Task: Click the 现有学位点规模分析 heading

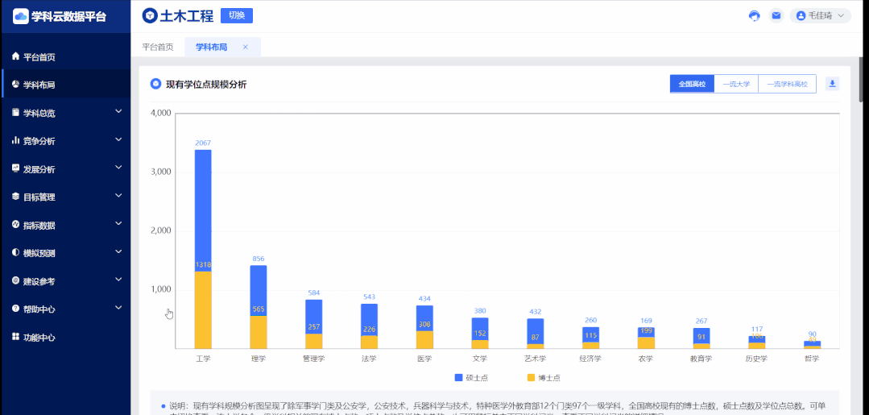Action: (206, 85)
